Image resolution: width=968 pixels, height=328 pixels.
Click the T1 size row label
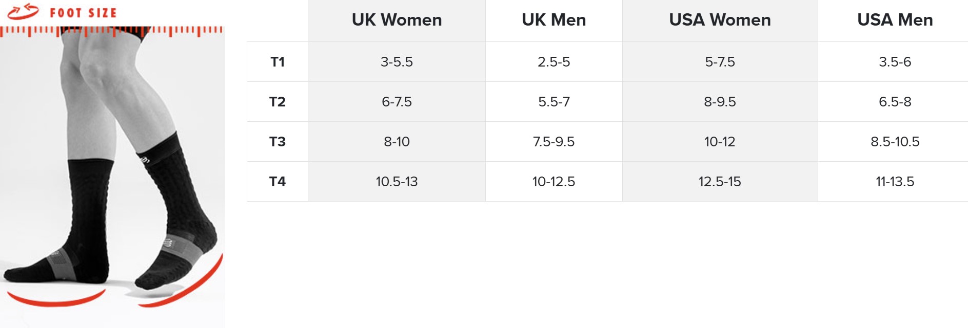[278, 62]
